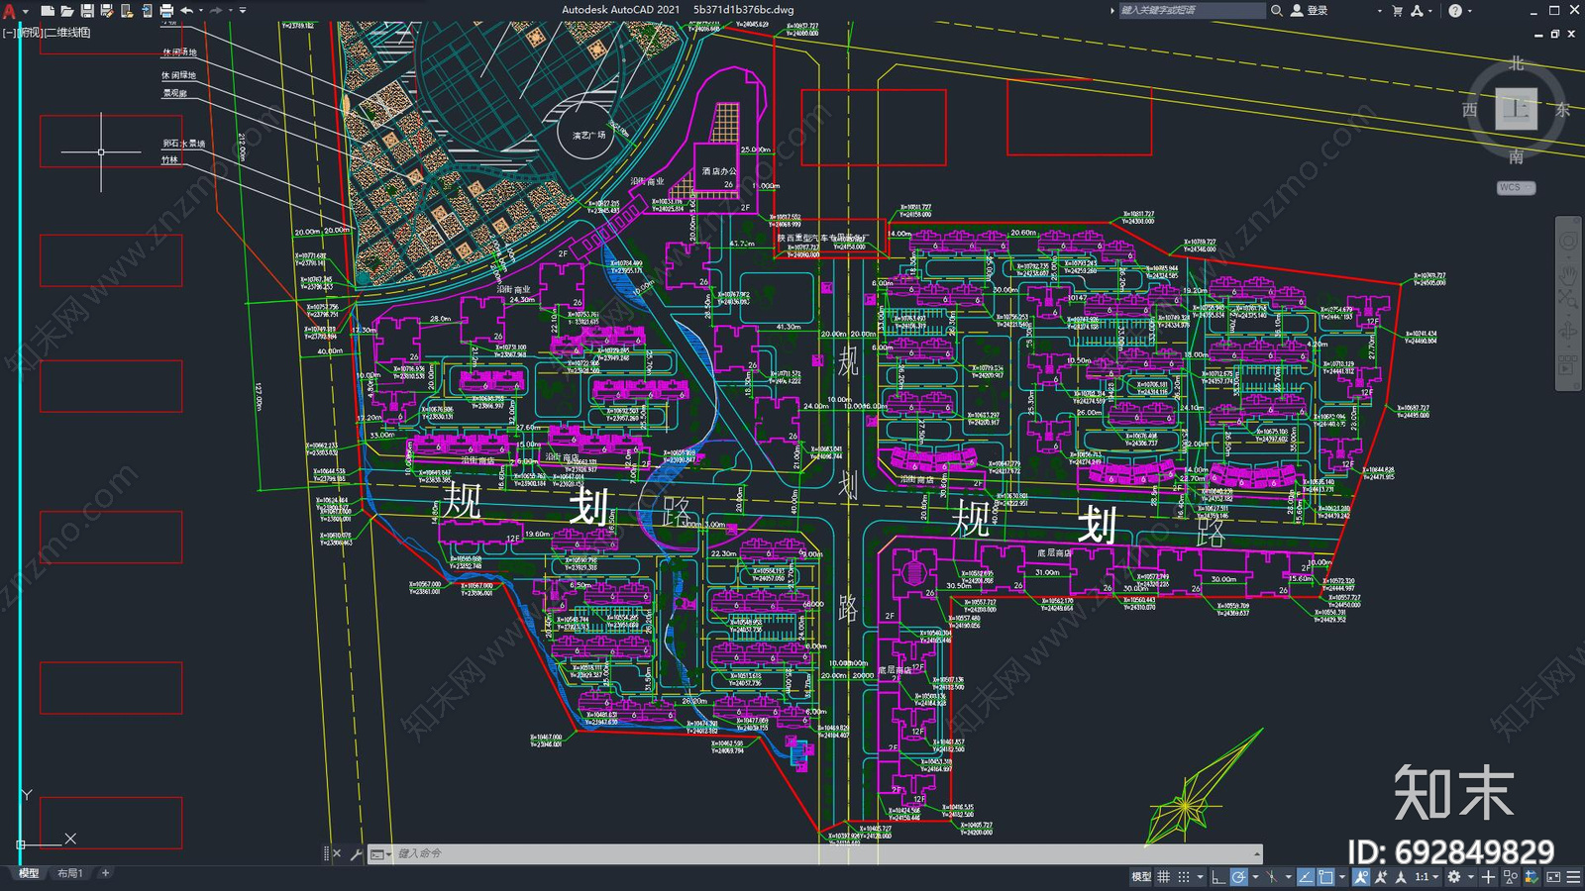This screenshot has width=1585, height=891.
Task: Switch to the 布局1 layout tab
Action: point(70,873)
